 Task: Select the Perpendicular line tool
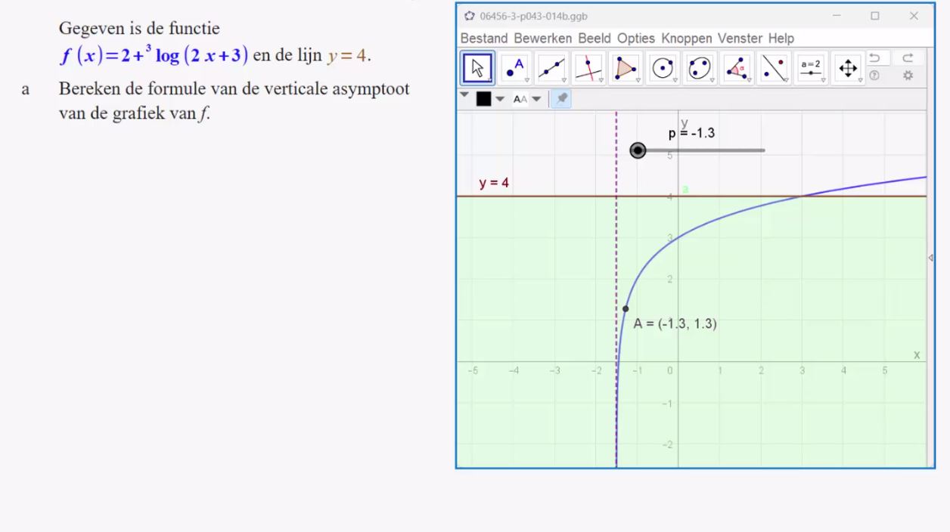589,68
